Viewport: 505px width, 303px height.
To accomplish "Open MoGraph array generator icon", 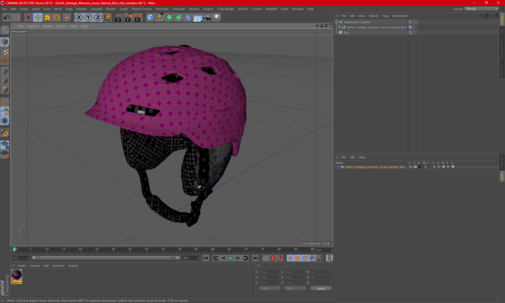I will [x=179, y=18].
